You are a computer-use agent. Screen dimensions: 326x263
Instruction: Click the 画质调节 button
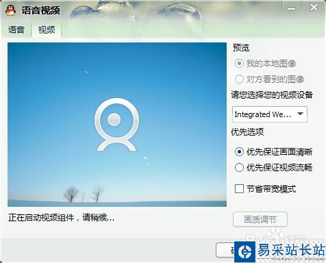[x=260, y=219]
